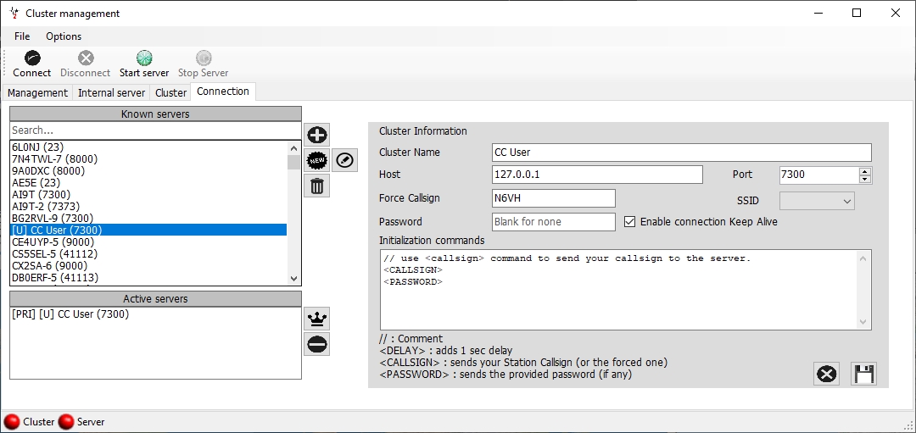This screenshot has height=433, width=916.
Task: Select the Connection tab
Action: coord(223,91)
